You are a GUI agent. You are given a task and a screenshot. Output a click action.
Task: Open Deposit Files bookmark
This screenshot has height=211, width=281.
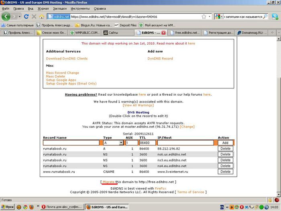coord(125,25)
